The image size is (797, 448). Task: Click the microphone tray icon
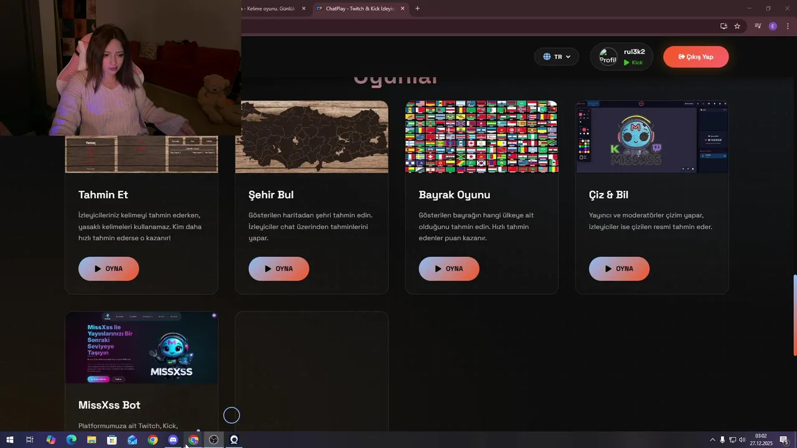click(722, 440)
